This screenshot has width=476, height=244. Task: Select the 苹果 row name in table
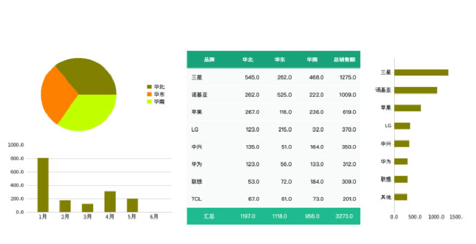point(196,112)
